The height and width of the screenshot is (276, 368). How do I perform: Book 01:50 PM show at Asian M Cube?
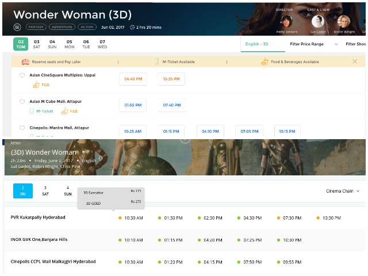click(133, 105)
